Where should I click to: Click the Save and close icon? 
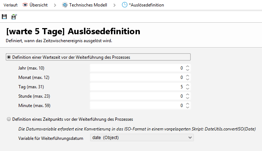(14, 17)
